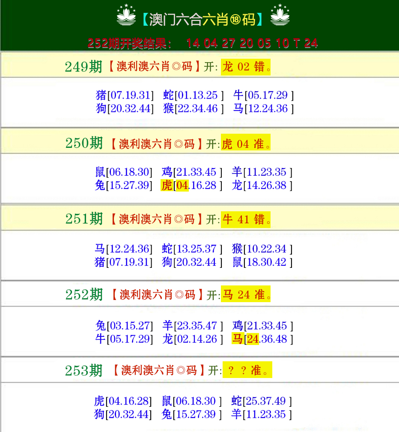This screenshot has width=399, height=432.
Task: Select 马[12.24.36] in period 249
Action: click(x=263, y=108)
